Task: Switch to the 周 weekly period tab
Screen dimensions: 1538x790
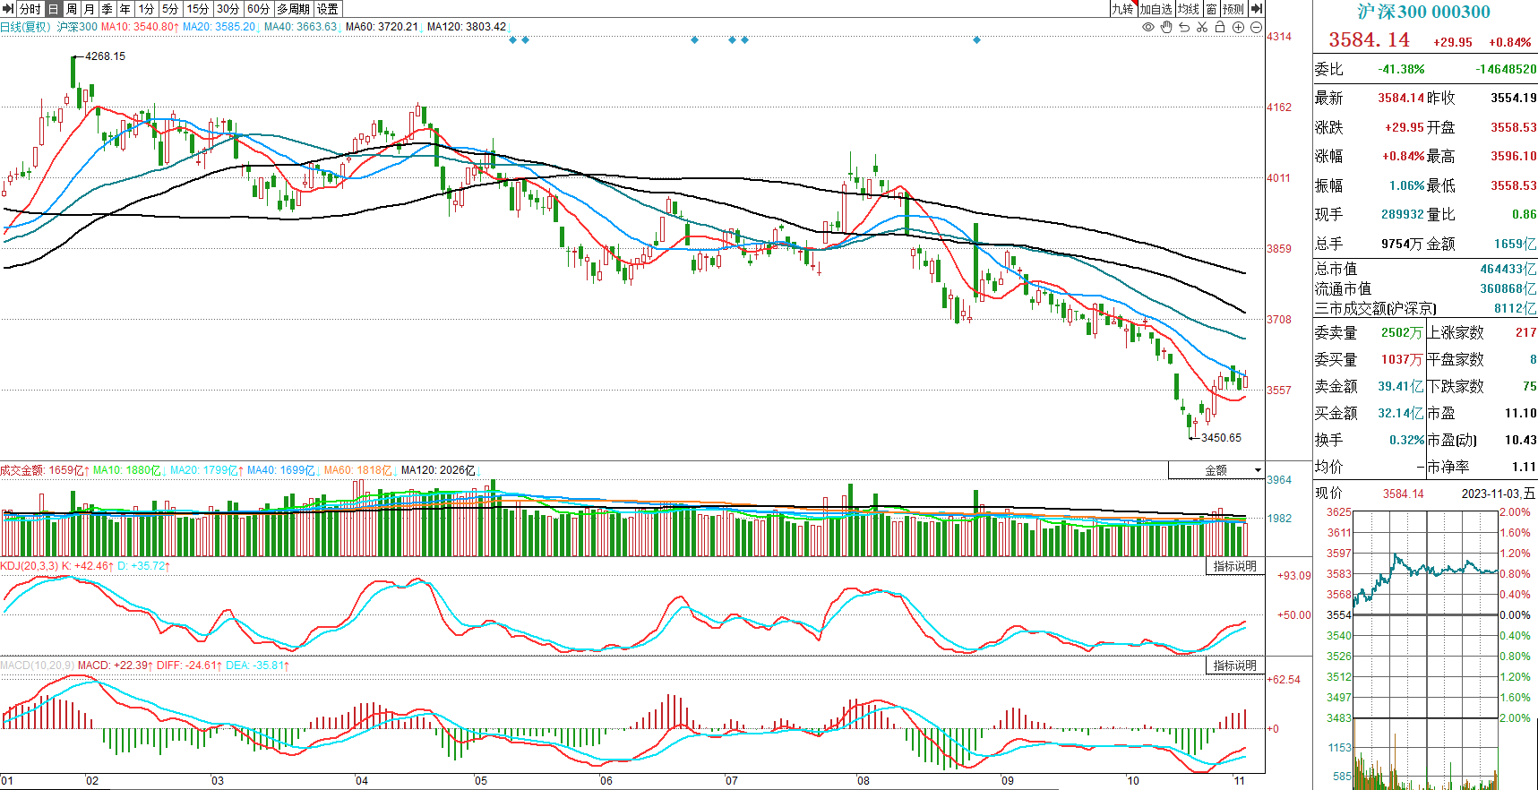Action: [72, 9]
